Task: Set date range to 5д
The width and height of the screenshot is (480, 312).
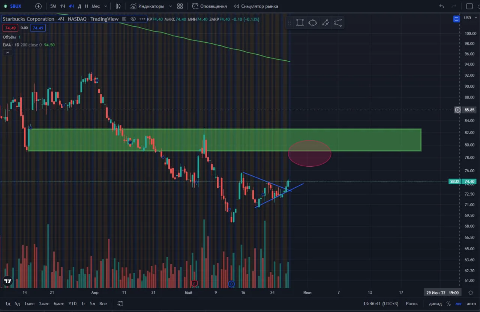Action: (17, 304)
